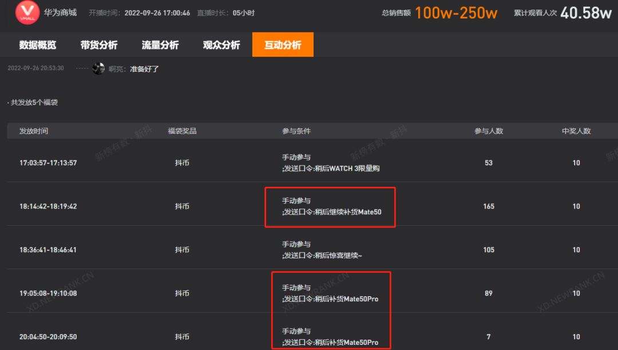Click cumulative views value 40.58w
The width and height of the screenshot is (618, 350).
click(x=586, y=13)
